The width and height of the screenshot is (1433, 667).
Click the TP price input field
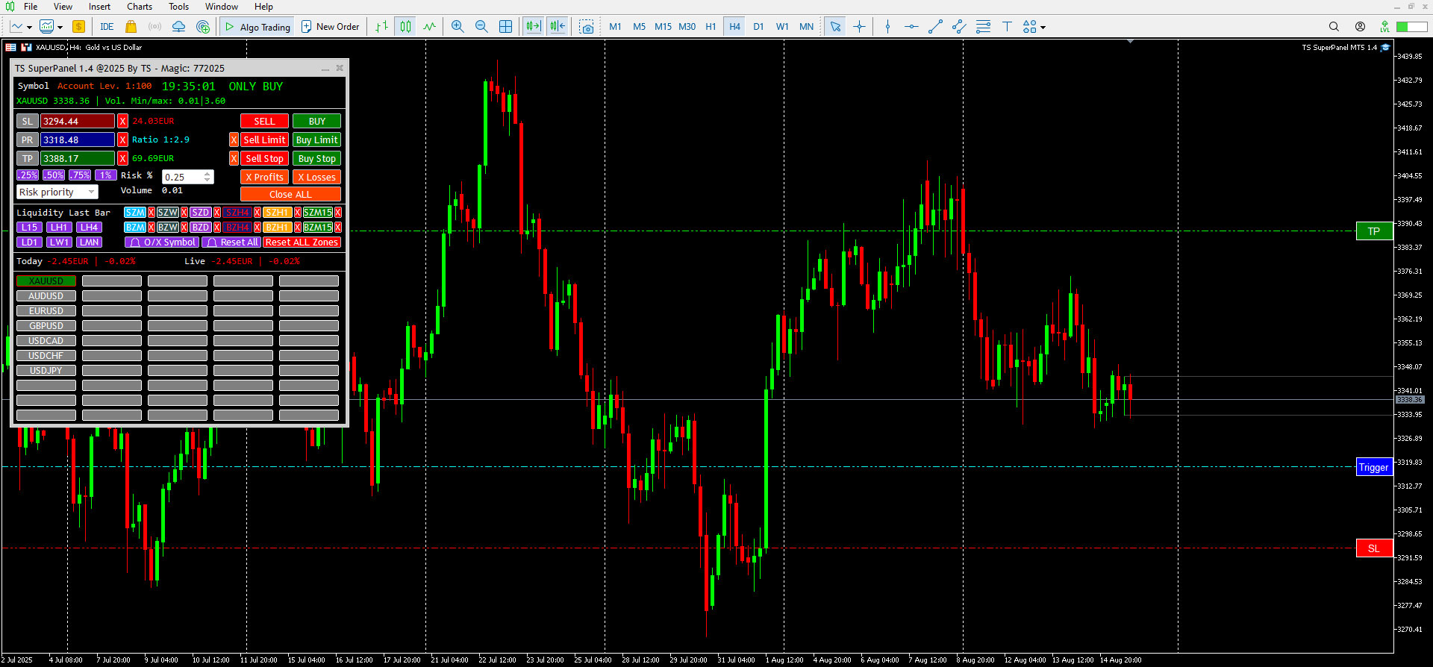78,158
